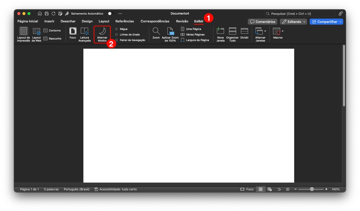Open the Referências ribbon tab
Image resolution: width=360 pixels, height=211 pixels.
pyautogui.click(x=125, y=21)
